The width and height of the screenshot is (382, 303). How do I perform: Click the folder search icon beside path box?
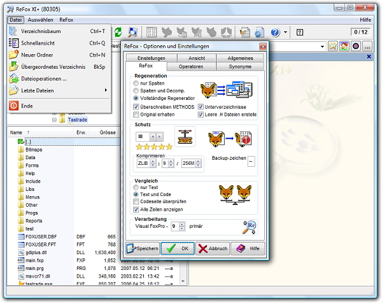point(333,46)
